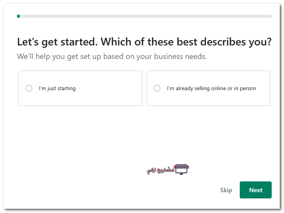
Task: Click the Arabic watermark logo text
Action: [160, 170]
